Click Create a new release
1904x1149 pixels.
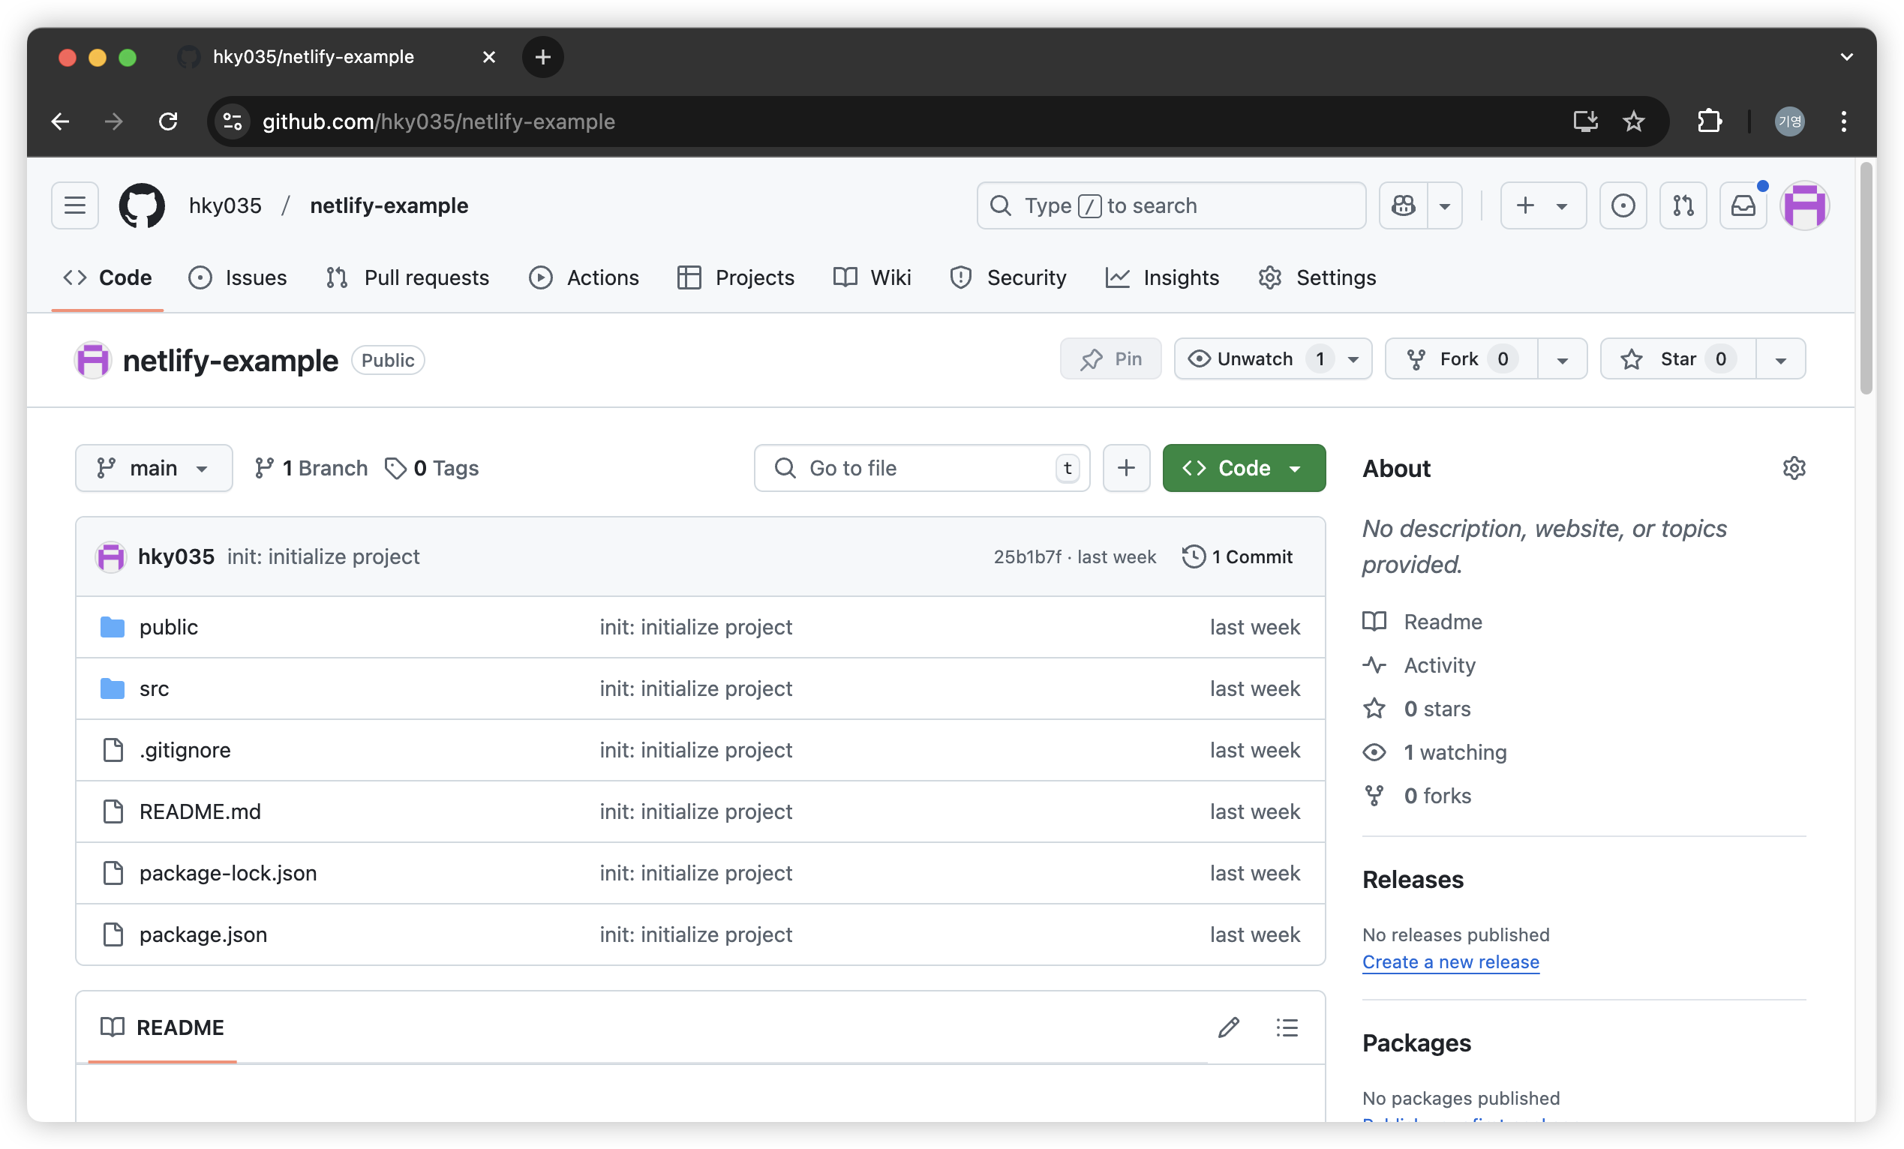(1451, 963)
